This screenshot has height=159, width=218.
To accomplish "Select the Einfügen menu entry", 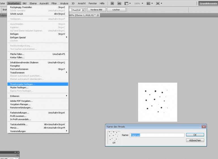I will pos(38,34).
